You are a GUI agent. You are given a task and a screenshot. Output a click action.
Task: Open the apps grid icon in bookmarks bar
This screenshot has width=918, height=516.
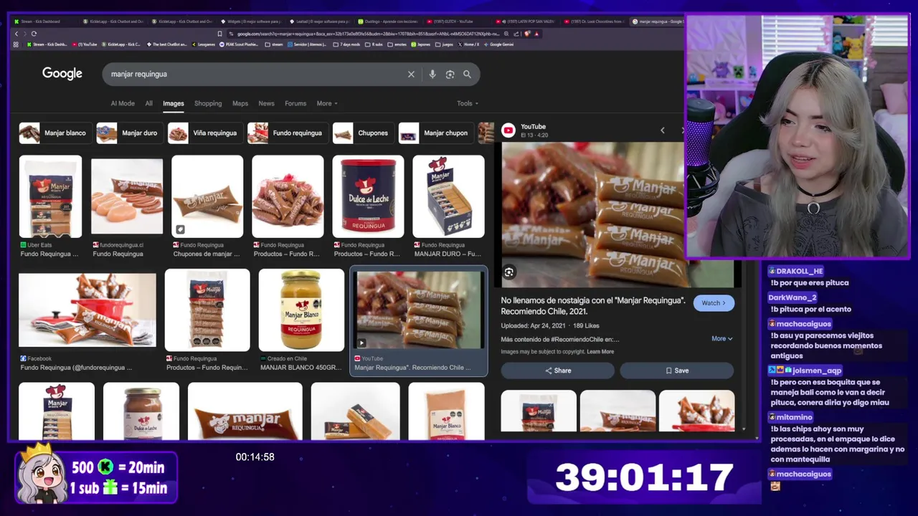pos(16,44)
